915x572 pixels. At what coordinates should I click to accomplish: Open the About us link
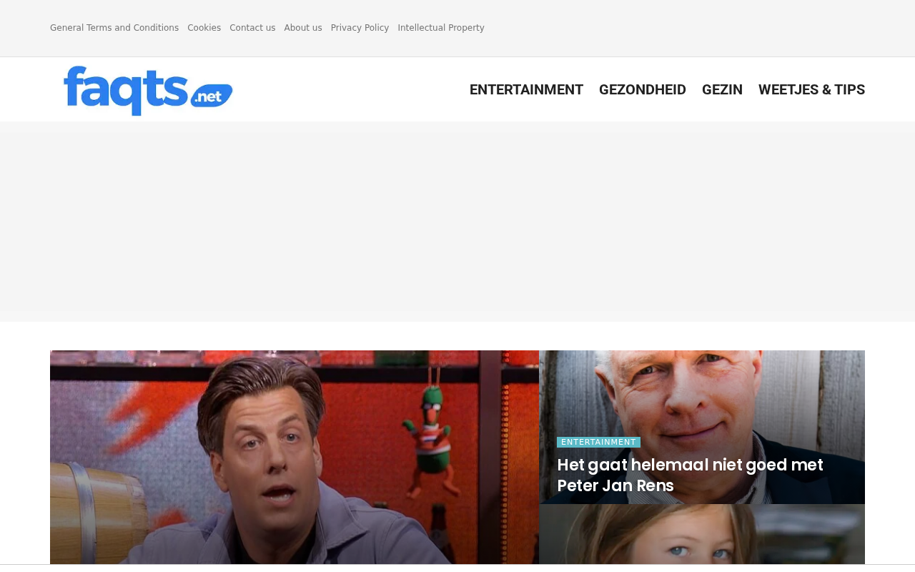pyautogui.click(x=303, y=28)
